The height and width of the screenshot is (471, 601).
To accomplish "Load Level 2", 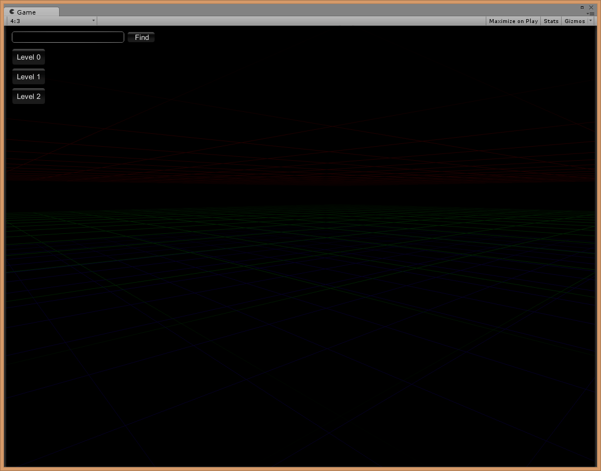I will pos(29,97).
